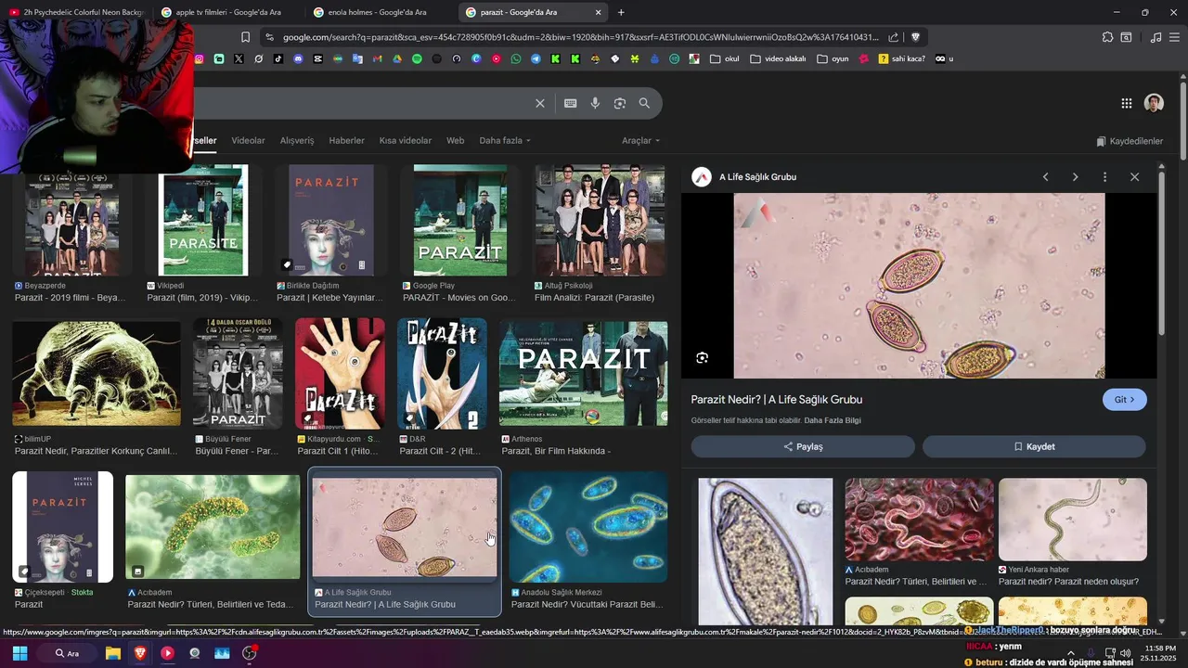Share the page with the address bar share icon
1188x668 pixels.
[893, 37]
